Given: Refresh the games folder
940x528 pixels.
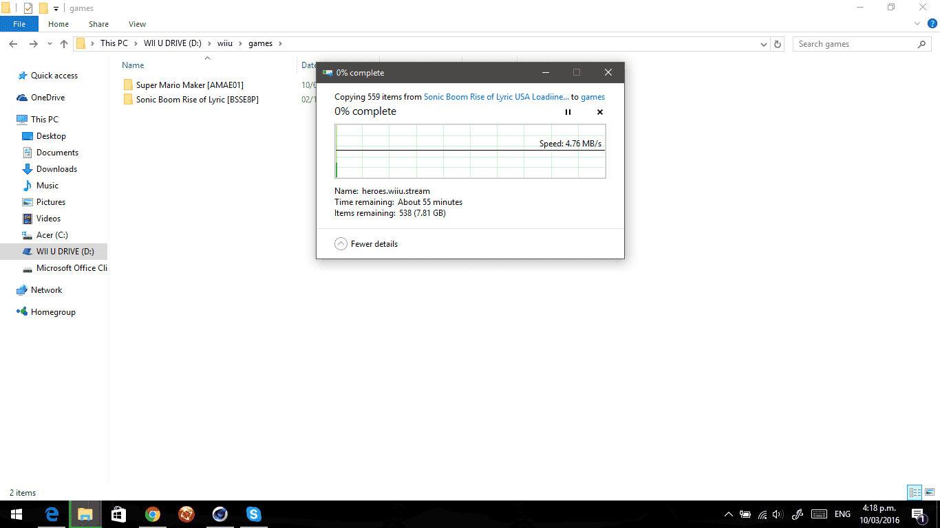Looking at the screenshot, I should click(x=778, y=44).
